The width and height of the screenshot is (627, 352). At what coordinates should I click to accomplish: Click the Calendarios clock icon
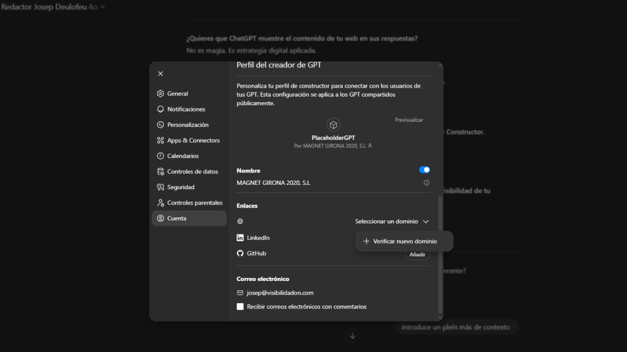tap(160, 156)
